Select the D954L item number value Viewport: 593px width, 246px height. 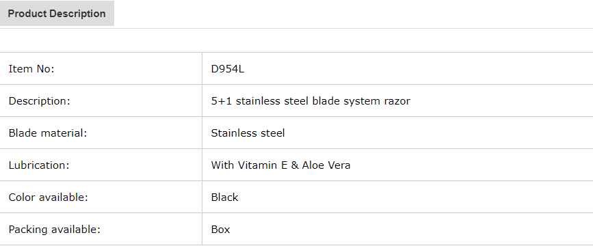tap(228, 69)
